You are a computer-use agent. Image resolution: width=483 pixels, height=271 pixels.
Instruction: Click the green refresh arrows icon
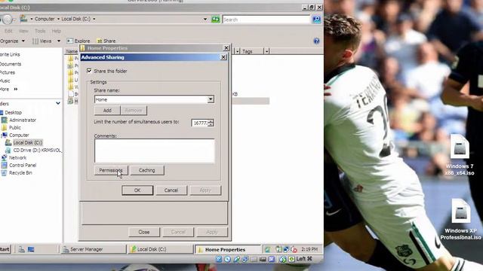[216, 20]
